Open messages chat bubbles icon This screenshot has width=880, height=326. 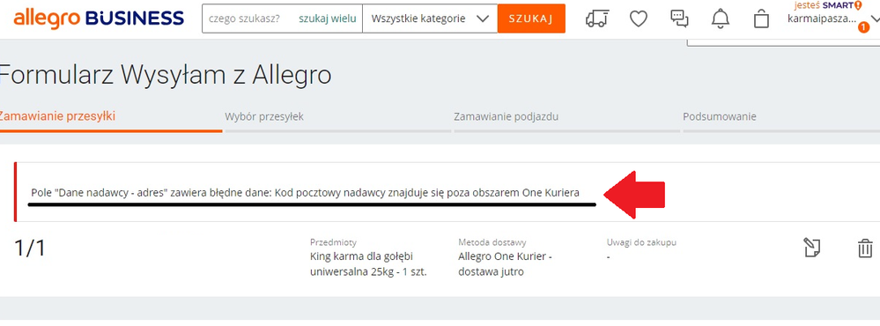click(680, 19)
